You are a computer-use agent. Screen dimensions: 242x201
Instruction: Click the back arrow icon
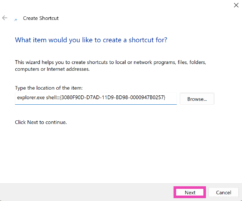(5, 18)
